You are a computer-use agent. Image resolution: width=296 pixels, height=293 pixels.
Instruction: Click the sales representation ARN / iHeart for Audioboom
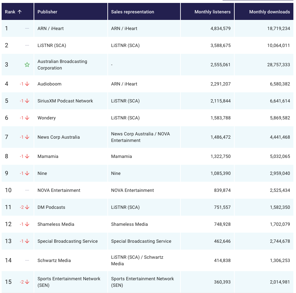coord(124,84)
